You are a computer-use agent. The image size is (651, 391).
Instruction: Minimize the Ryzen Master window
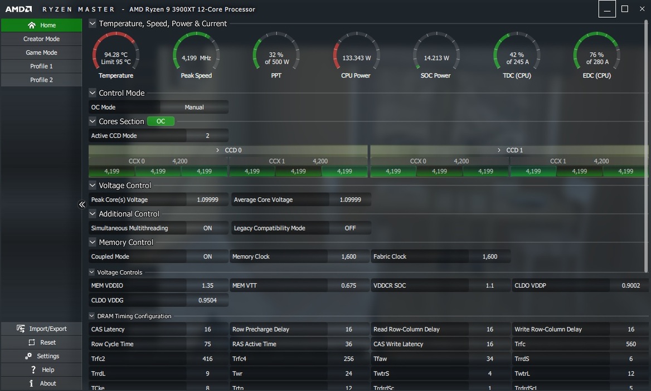point(607,9)
